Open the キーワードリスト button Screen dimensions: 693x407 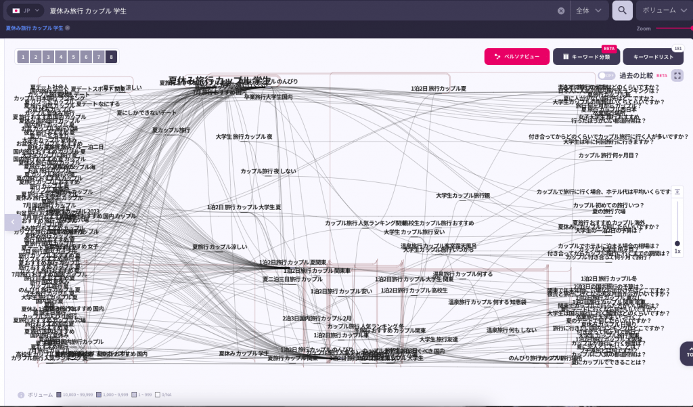point(652,57)
